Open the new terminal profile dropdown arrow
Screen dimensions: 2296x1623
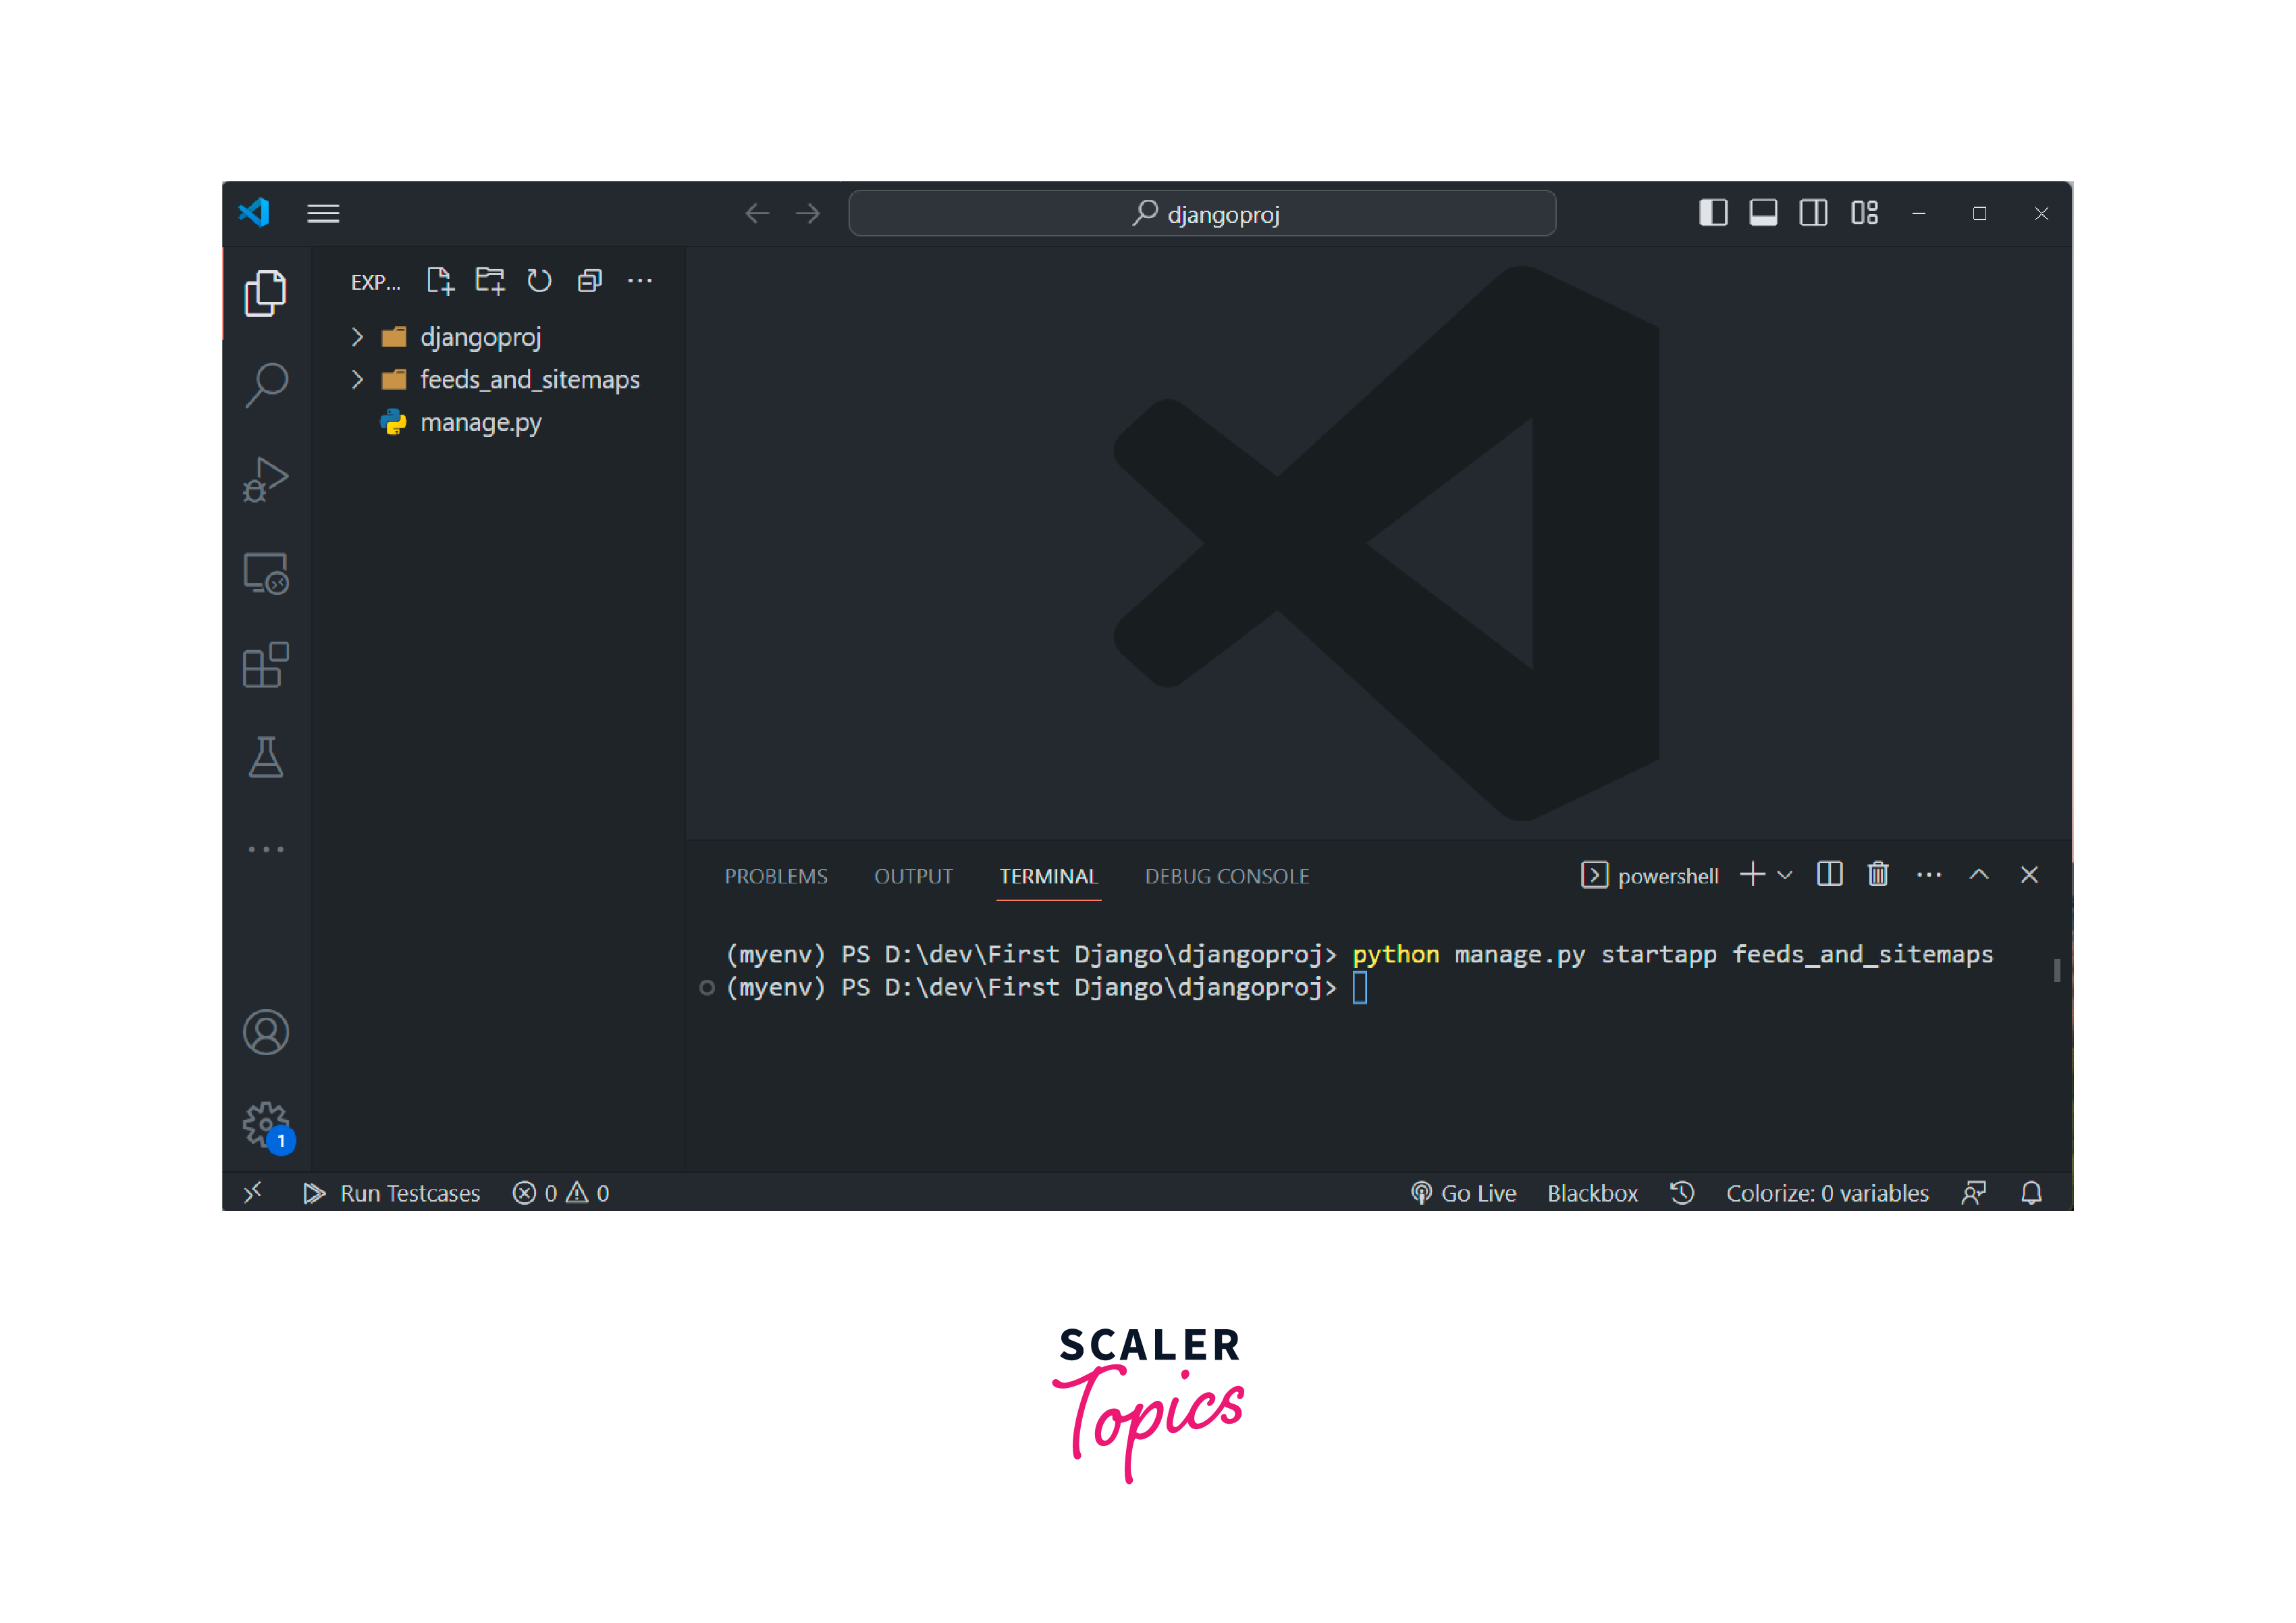point(1785,875)
